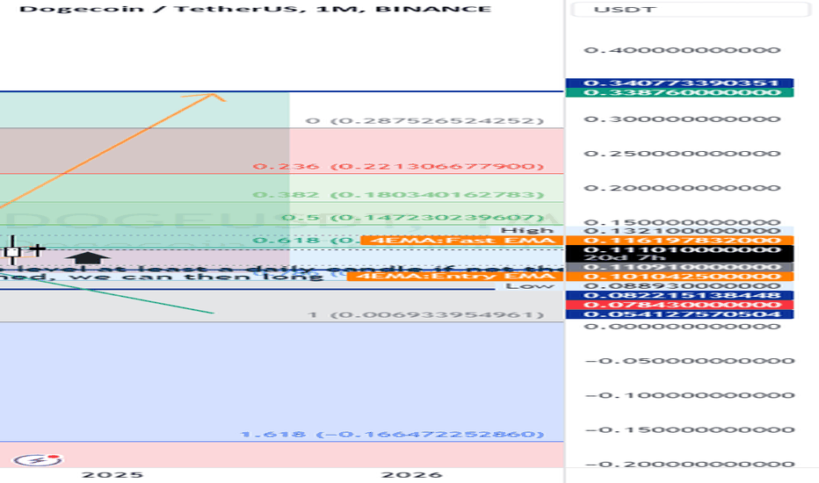The image size is (819, 483).
Task: Click the 0.200000000000 price scale label
Action: click(x=682, y=188)
